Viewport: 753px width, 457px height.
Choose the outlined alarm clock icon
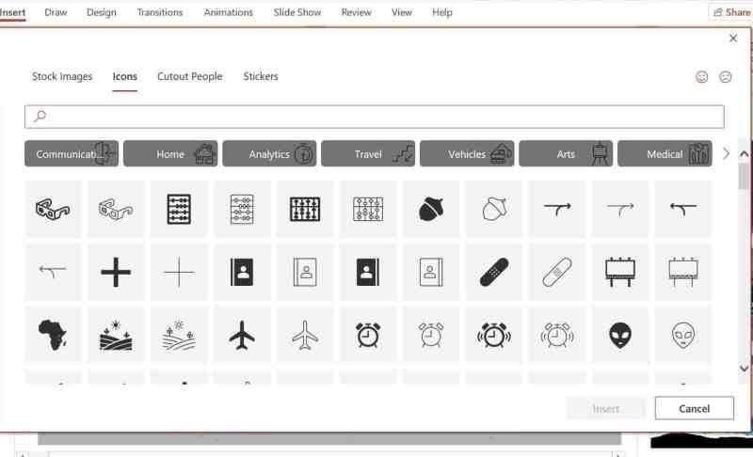(x=431, y=335)
